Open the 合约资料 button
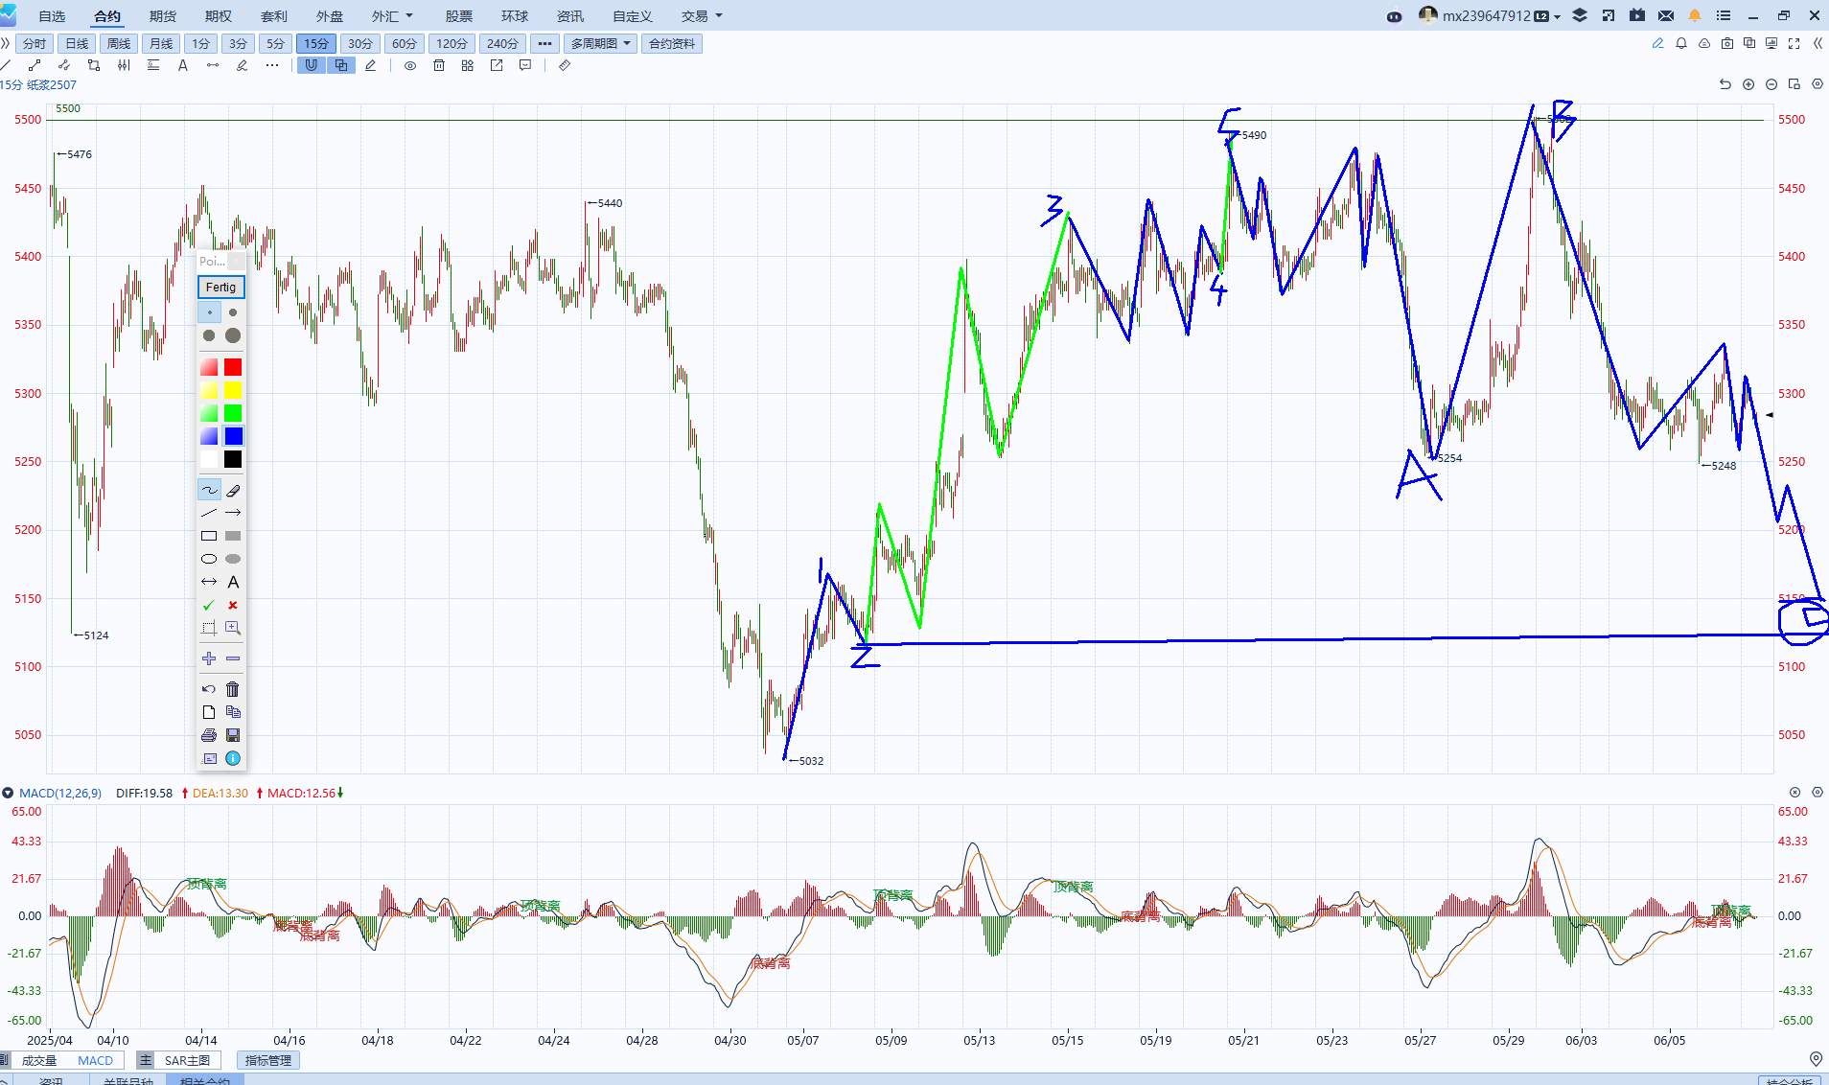The width and height of the screenshot is (1829, 1085). click(672, 43)
